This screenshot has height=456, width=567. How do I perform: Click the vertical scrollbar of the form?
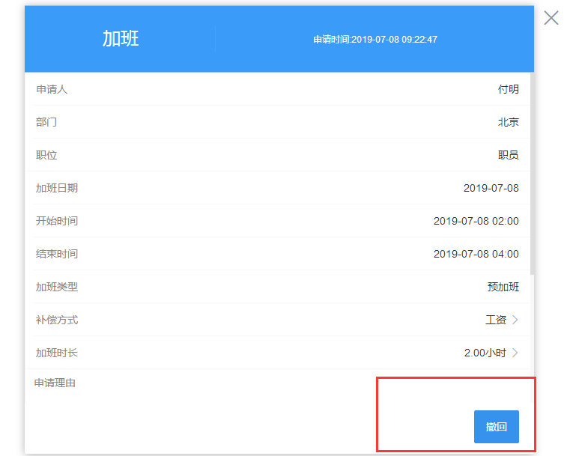coord(532,172)
